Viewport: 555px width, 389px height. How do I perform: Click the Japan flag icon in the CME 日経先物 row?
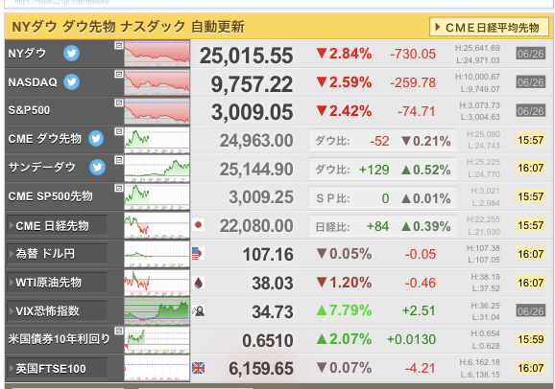click(x=198, y=225)
